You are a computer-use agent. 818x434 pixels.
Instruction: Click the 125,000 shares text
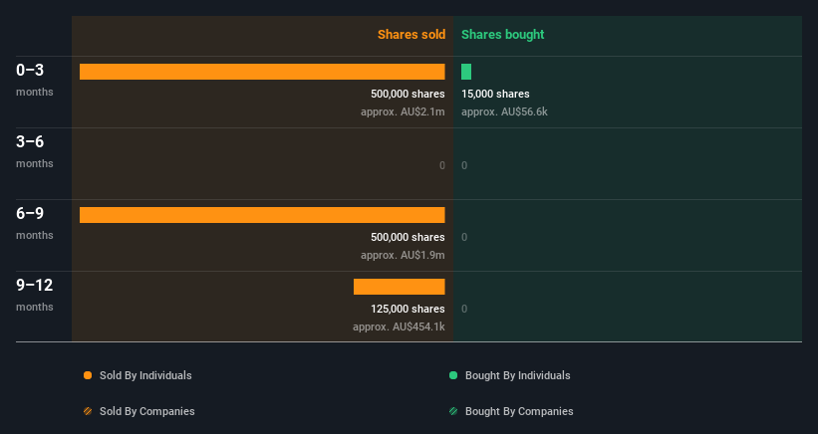coord(408,309)
